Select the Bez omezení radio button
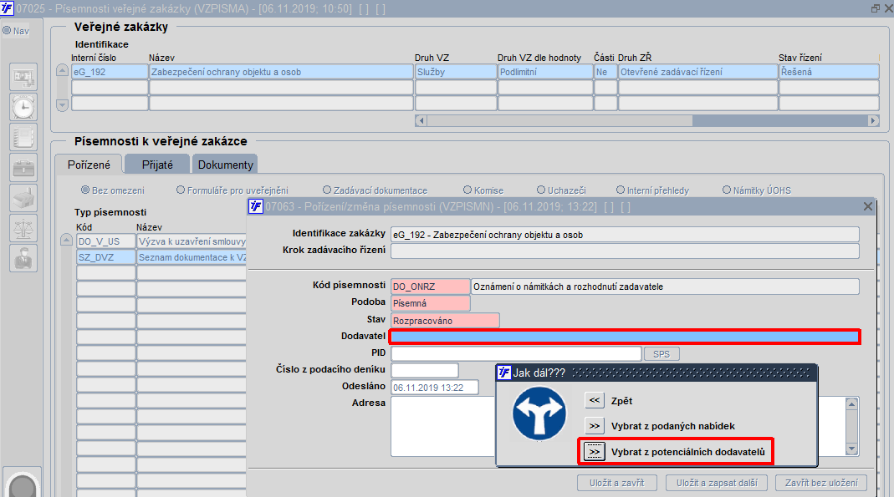 (x=85, y=190)
